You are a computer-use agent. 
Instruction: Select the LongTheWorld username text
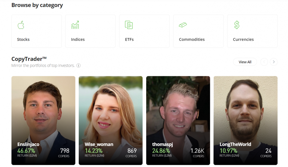point(235,144)
